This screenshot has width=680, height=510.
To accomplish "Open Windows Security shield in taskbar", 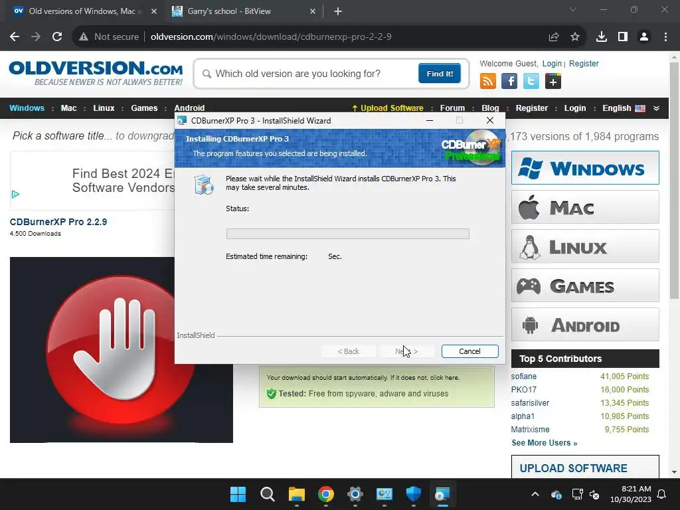I will 413,494.
